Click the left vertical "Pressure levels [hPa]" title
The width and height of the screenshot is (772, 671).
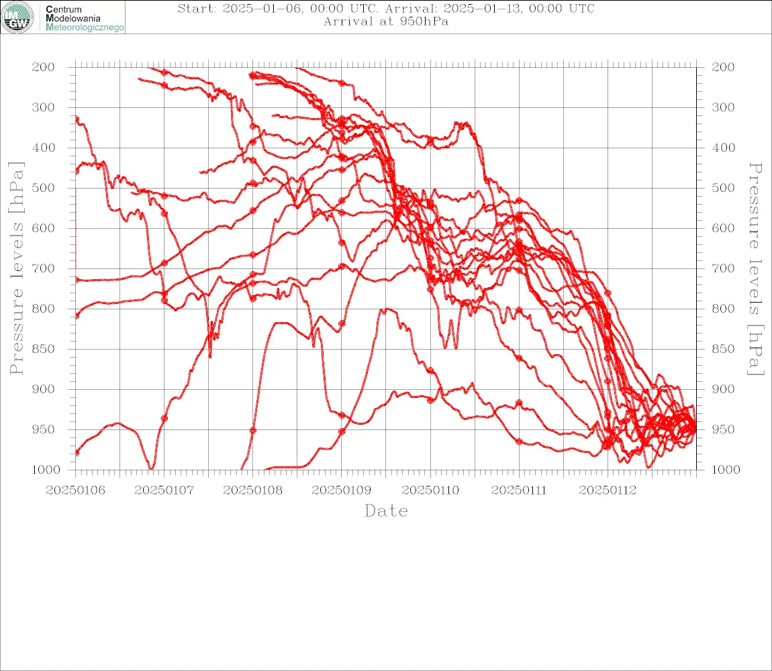[16, 268]
